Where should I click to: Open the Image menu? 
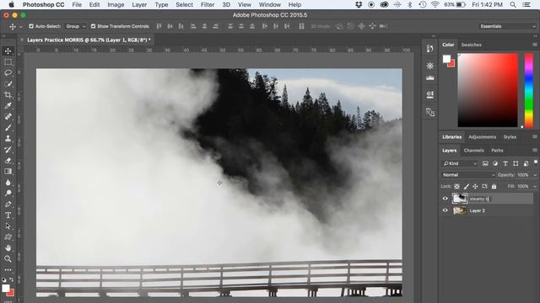tap(116, 4)
